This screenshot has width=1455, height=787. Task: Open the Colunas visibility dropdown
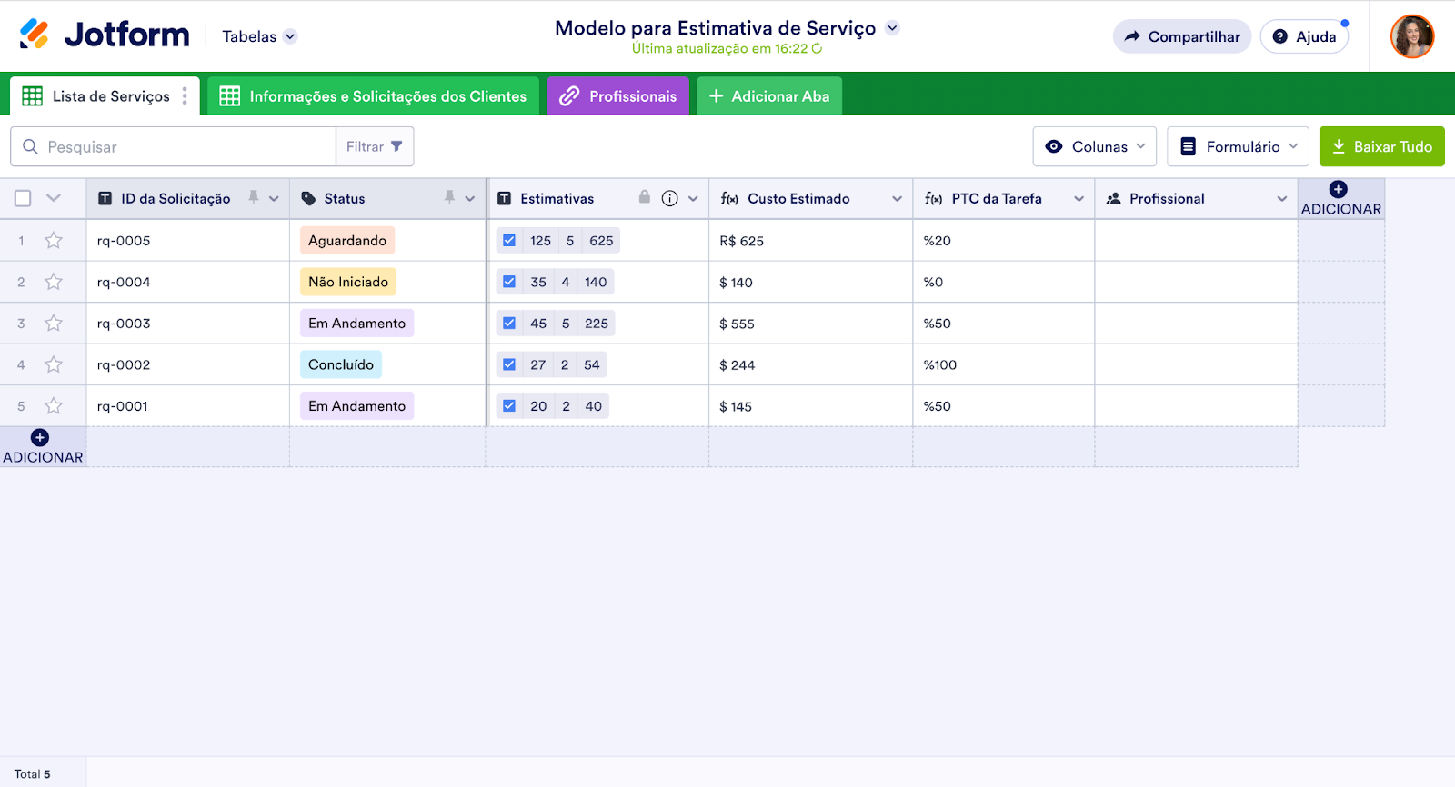(x=1095, y=146)
